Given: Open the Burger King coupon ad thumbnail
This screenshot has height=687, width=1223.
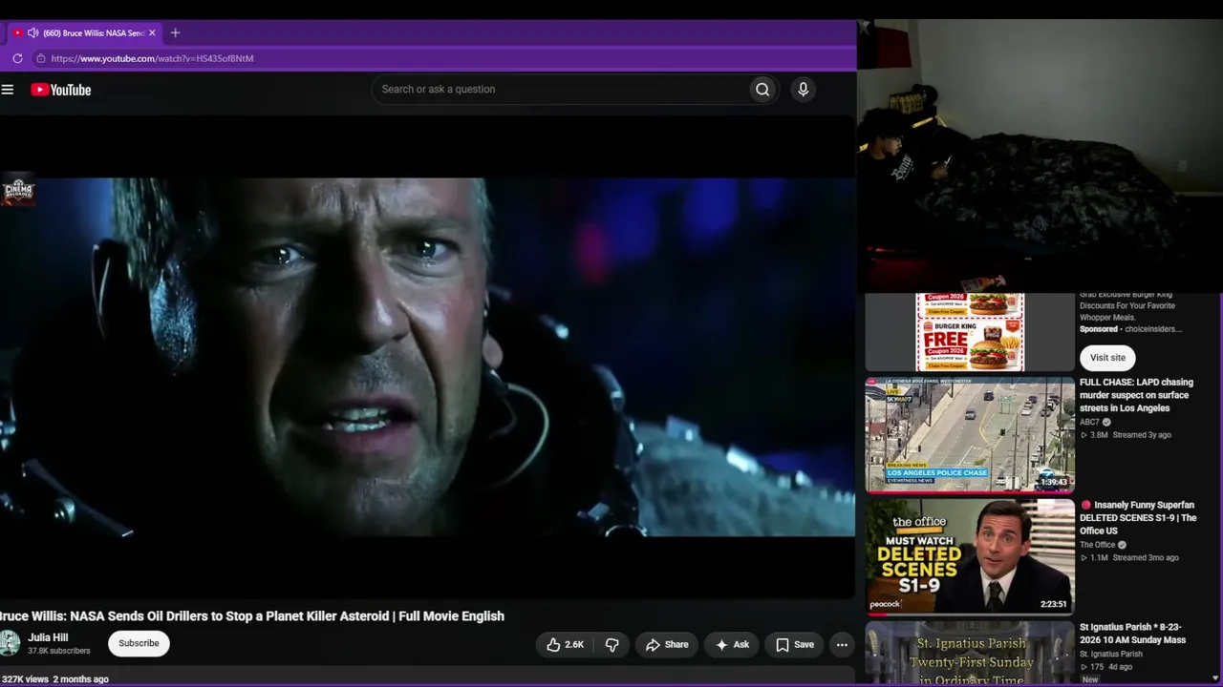Looking at the screenshot, I should 970,332.
